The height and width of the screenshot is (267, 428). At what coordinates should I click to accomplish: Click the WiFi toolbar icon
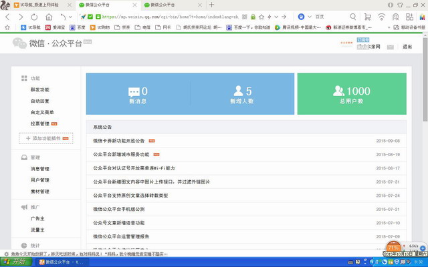381,17
